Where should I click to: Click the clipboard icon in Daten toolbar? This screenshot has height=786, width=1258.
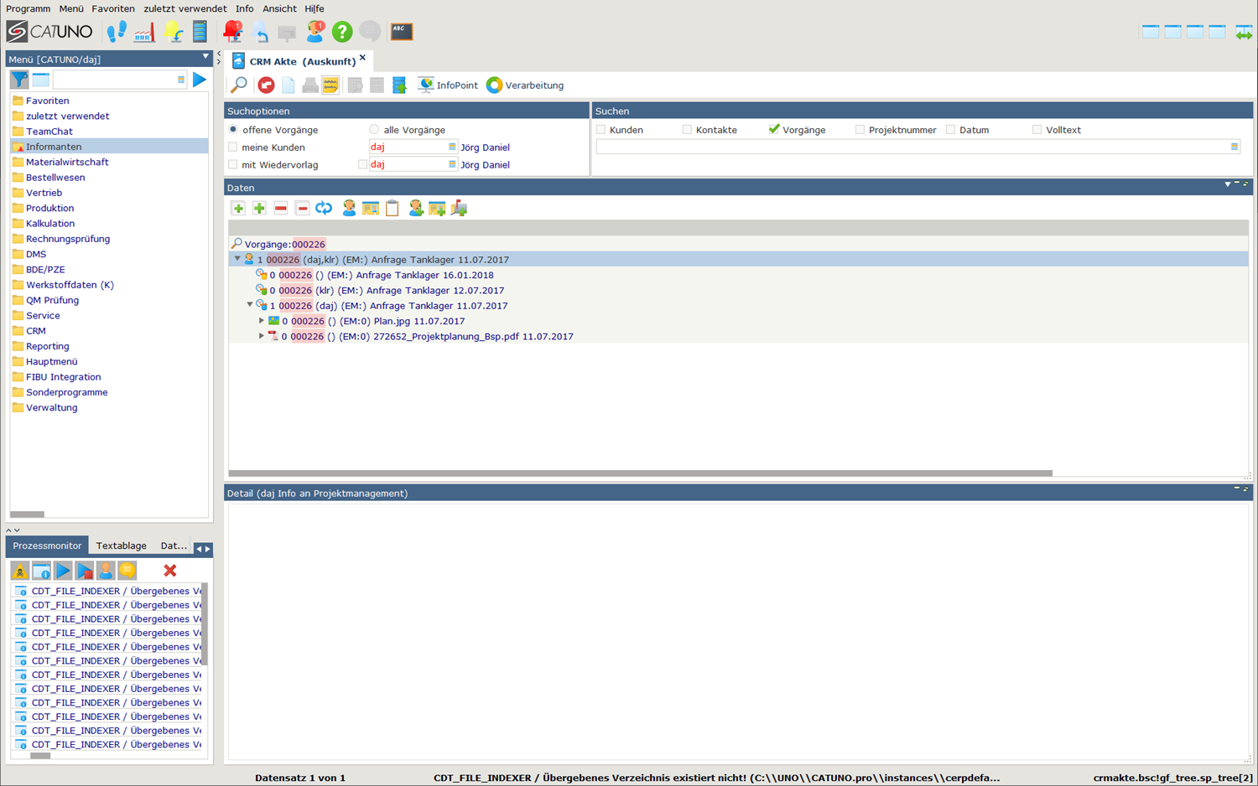click(x=392, y=209)
